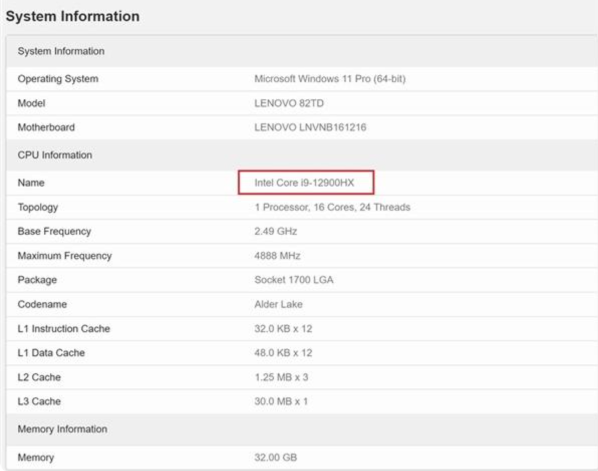Click the CPU 'Name' label
Viewport: 598px width, 471px height.
coord(31,182)
